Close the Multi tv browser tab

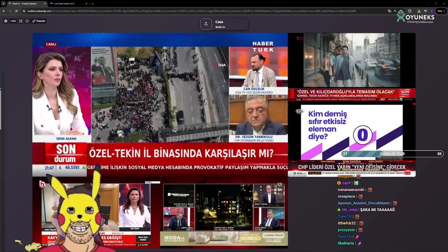click(x=45, y=3)
